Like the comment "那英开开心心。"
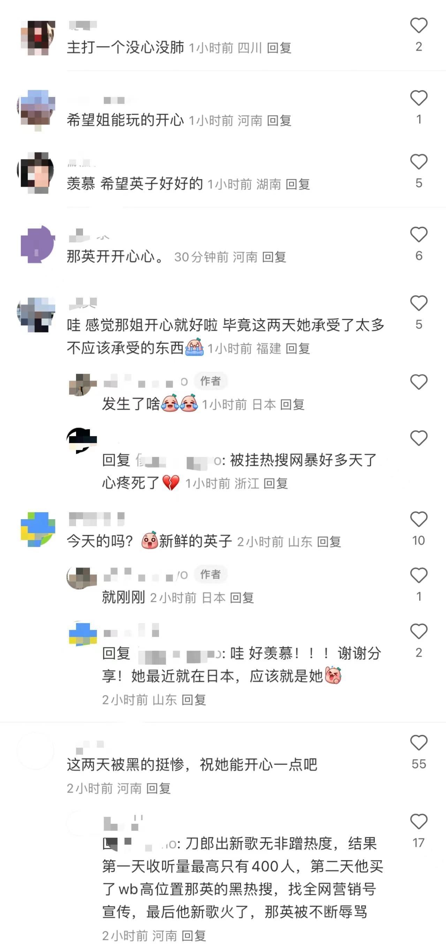The width and height of the screenshot is (446, 948). pos(418,234)
